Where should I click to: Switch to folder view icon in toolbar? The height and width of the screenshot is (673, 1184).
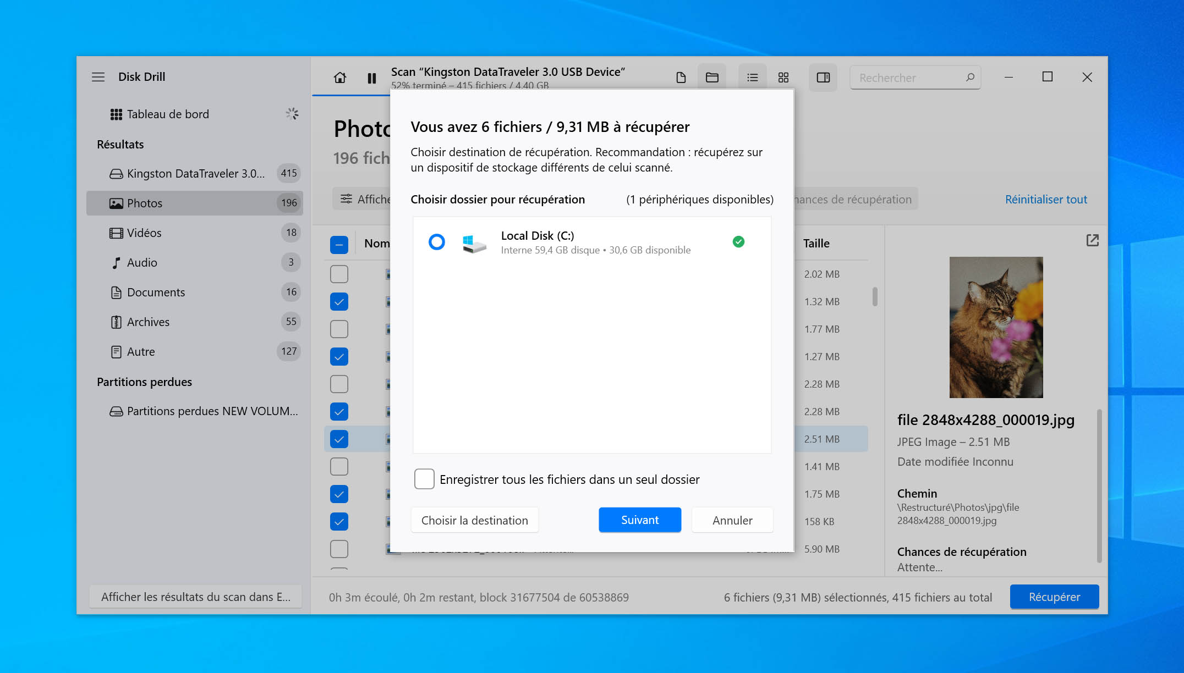712,78
